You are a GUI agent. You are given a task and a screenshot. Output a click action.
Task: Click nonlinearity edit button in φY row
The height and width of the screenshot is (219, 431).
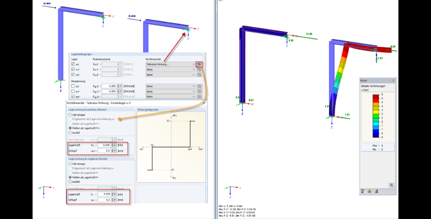click(199, 91)
